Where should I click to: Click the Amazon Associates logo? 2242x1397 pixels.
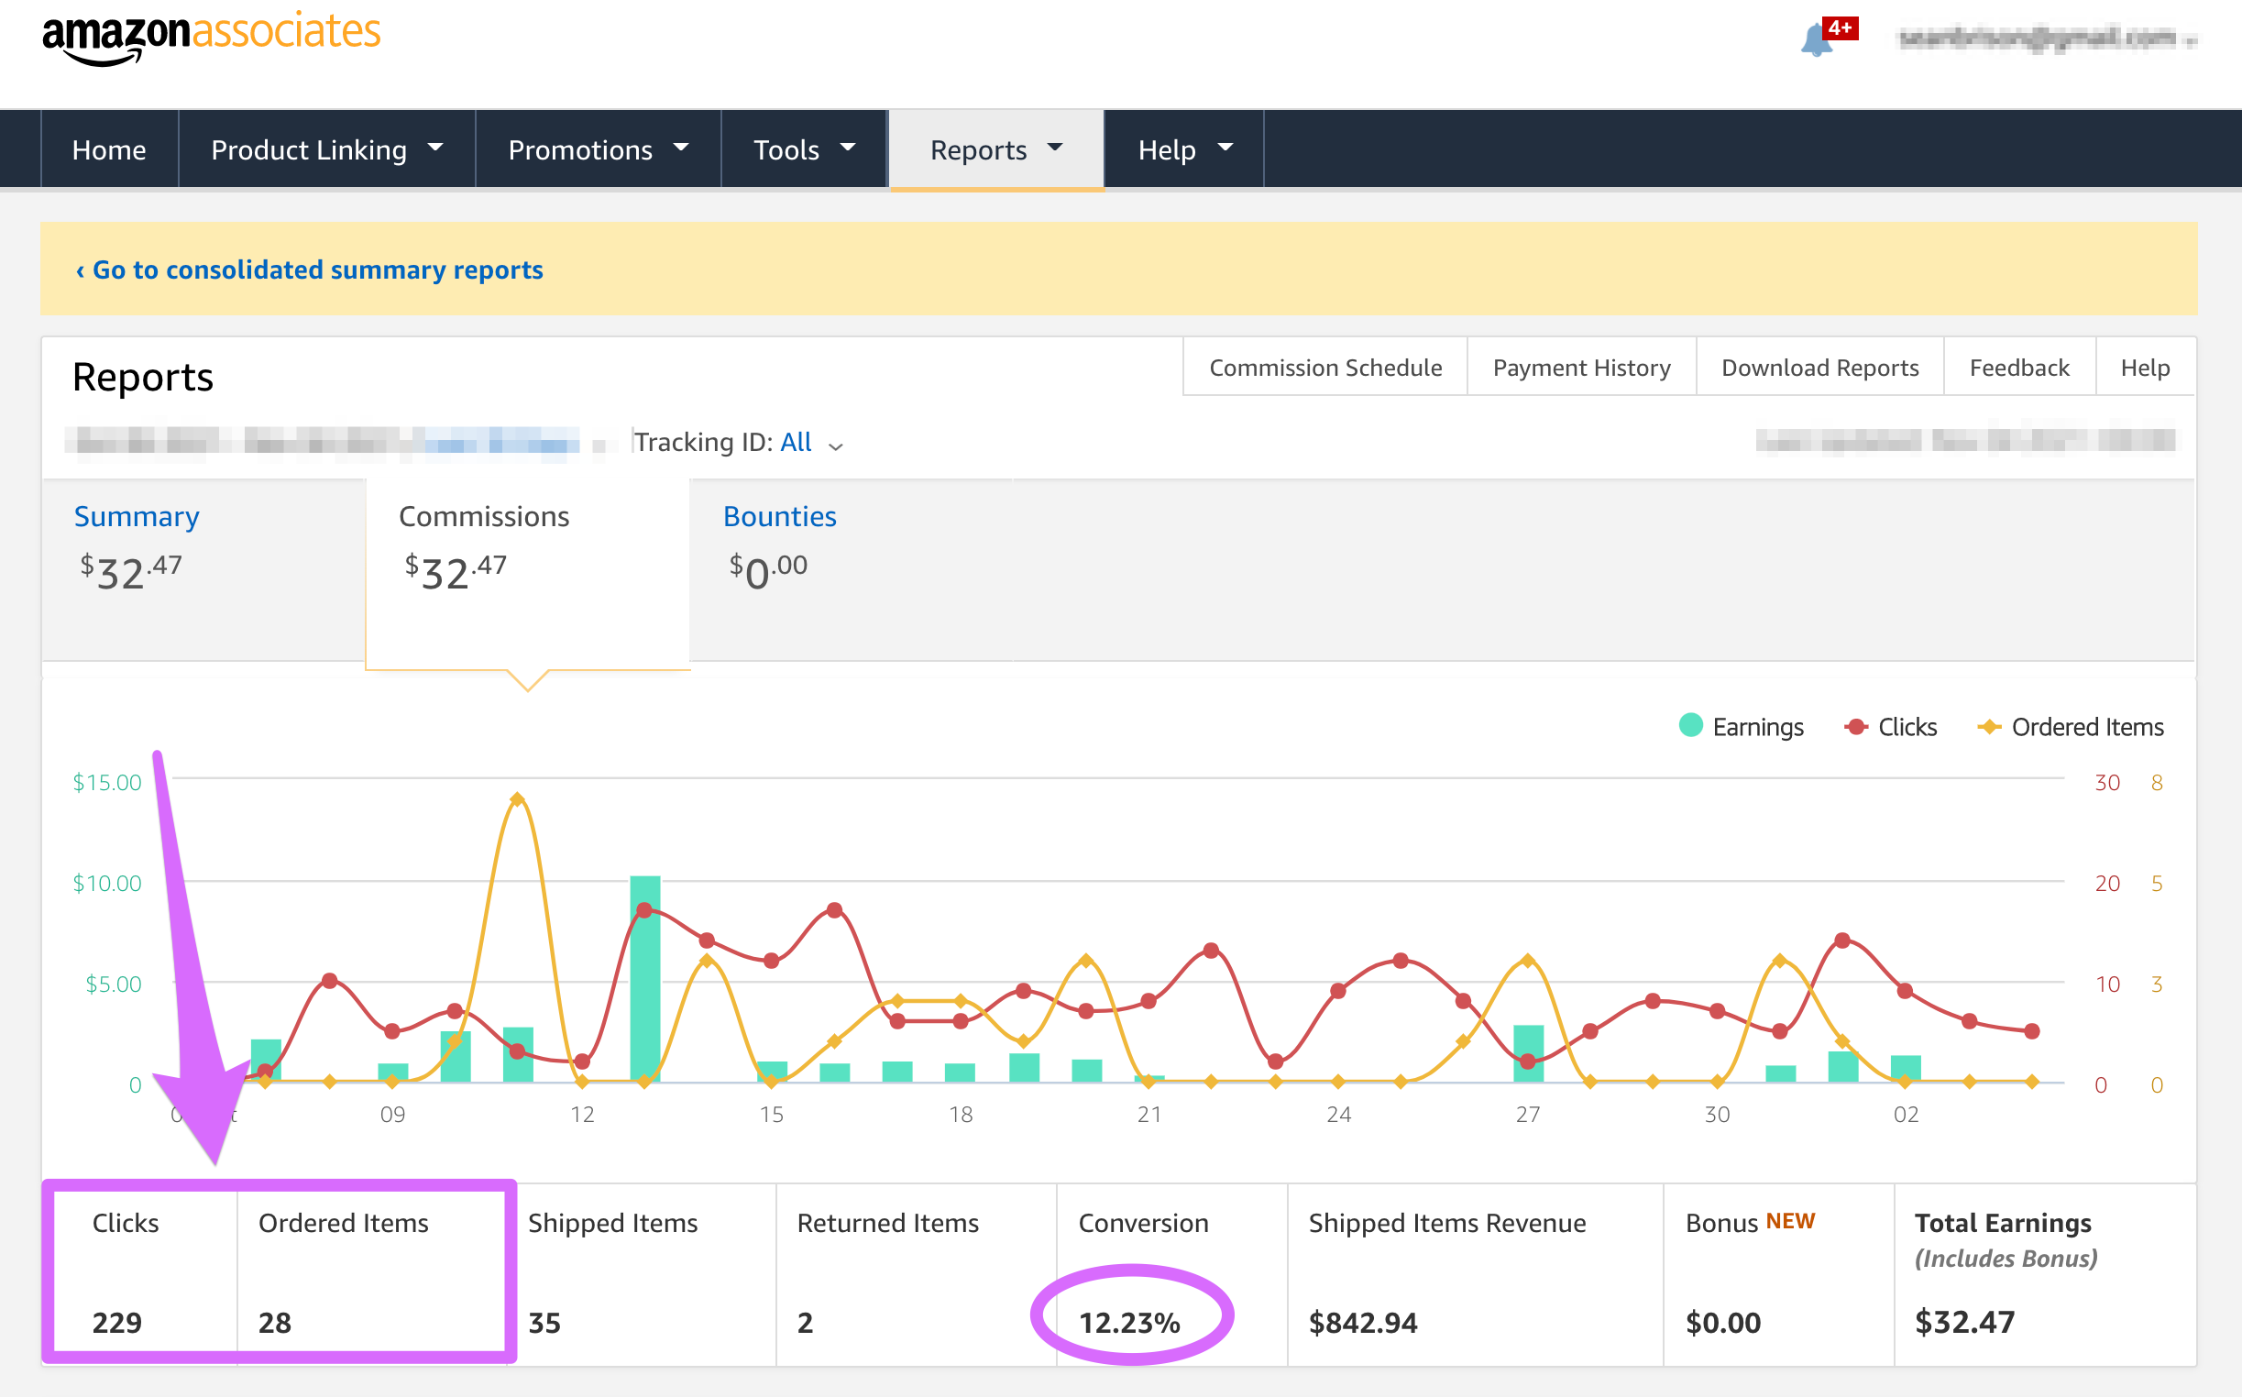pyautogui.click(x=211, y=35)
